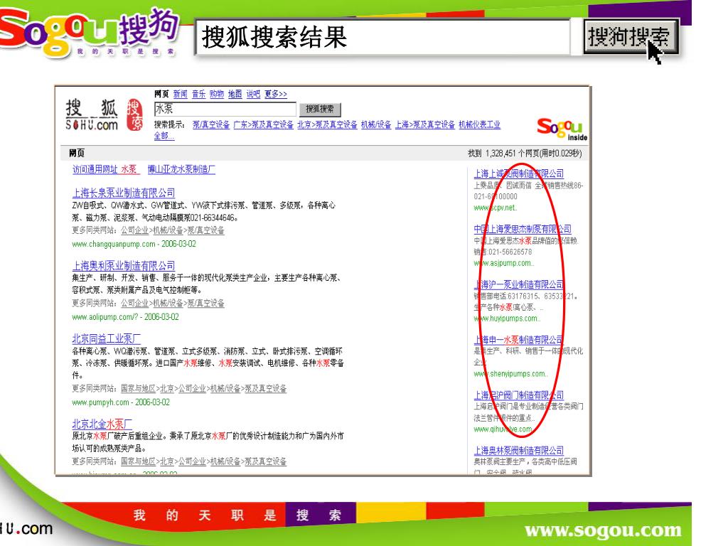Switch to the 新闻 tab
The image size is (728, 546).
(x=180, y=94)
